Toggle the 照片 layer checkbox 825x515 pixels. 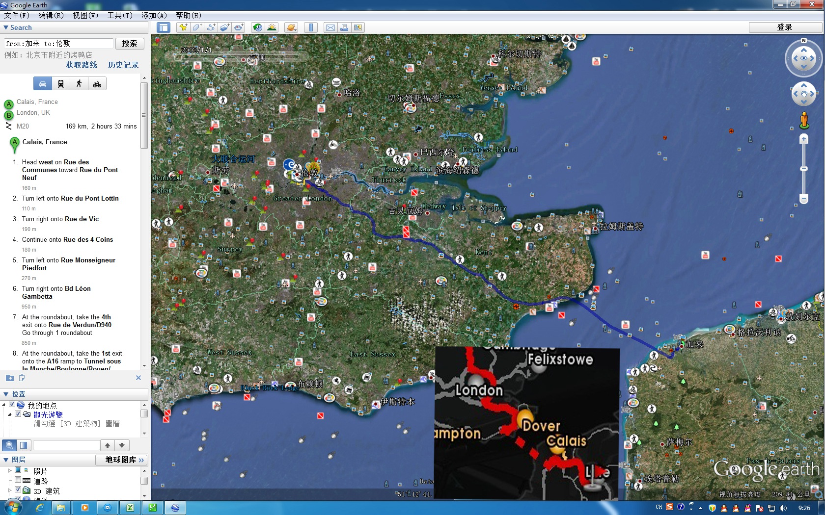(18, 470)
